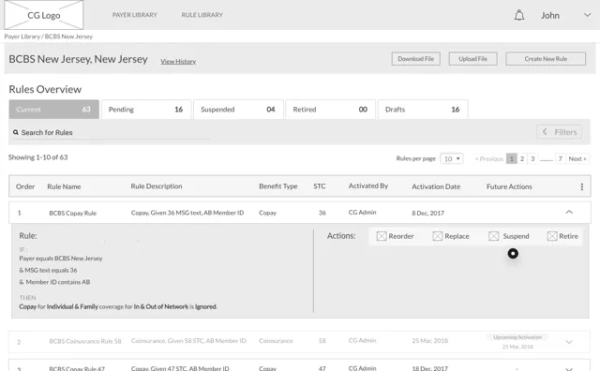The height and width of the screenshot is (371, 600).
Task: Open John user menu chevron
Action: pyautogui.click(x=587, y=15)
